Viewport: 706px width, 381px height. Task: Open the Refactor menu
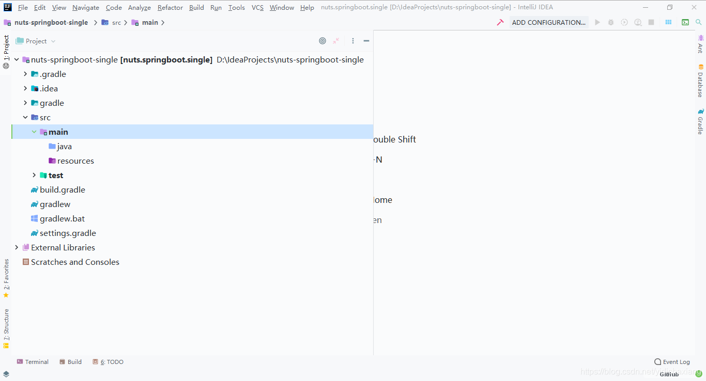pos(170,7)
